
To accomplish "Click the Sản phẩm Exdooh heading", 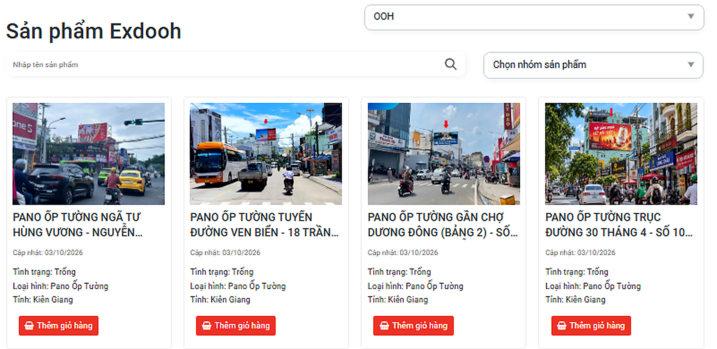I will pos(94,31).
